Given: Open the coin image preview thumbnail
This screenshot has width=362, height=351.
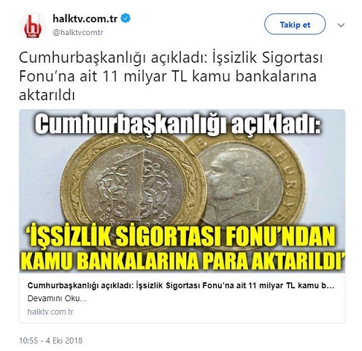Looking at the screenshot, I should (x=182, y=191).
